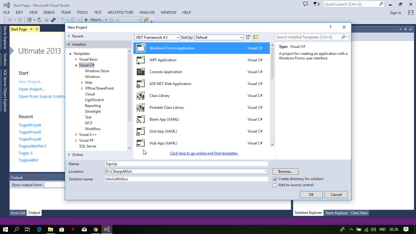Switch to the Class View tab
Screen dimensions: 416x234
click(359, 213)
